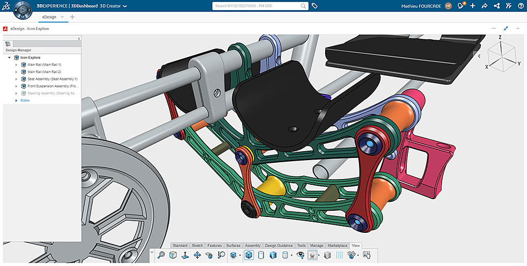Select the Normal To view tool
The height and width of the screenshot is (266, 527).
(185, 255)
